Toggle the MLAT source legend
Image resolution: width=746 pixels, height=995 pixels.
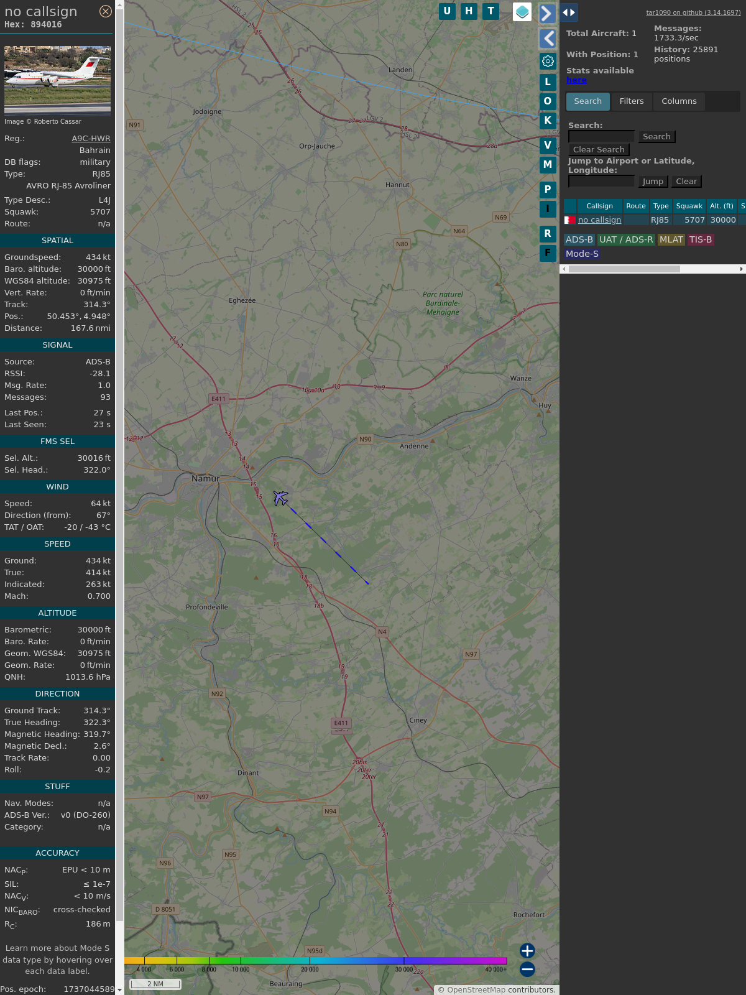(671, 240)
